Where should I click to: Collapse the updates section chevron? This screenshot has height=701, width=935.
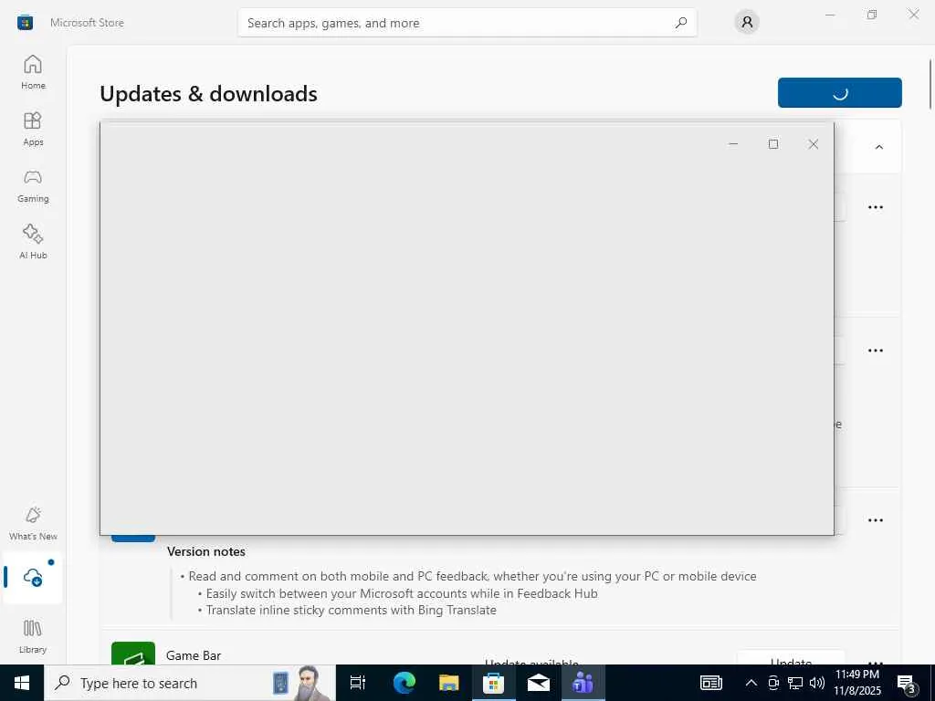click(879, 147)
